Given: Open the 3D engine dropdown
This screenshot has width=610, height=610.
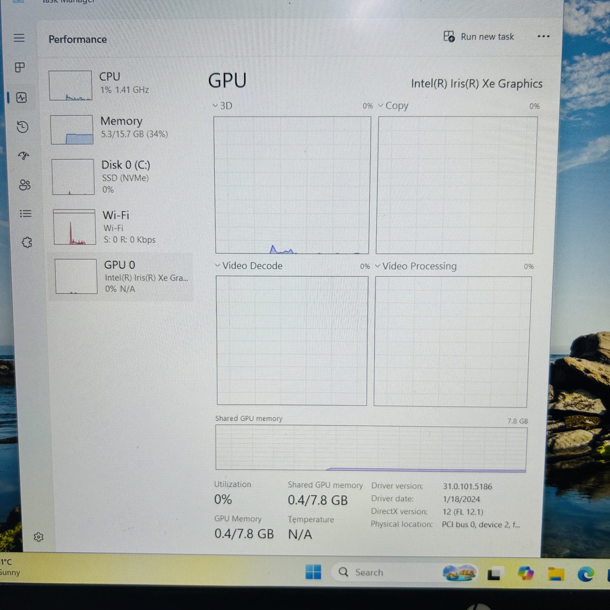Looking at the screenshot, I should pyautogui.click(x=222, y=105).
